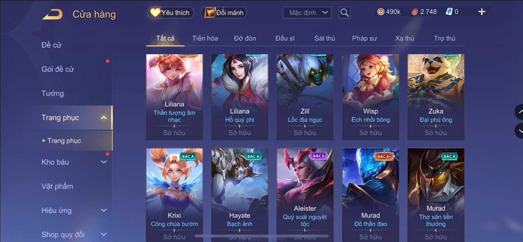Collapse the Trang phục sidebar section

[x=104, y=118]
